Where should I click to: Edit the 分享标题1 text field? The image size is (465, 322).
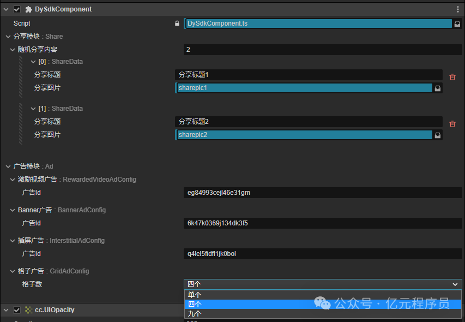pos(309,75)
